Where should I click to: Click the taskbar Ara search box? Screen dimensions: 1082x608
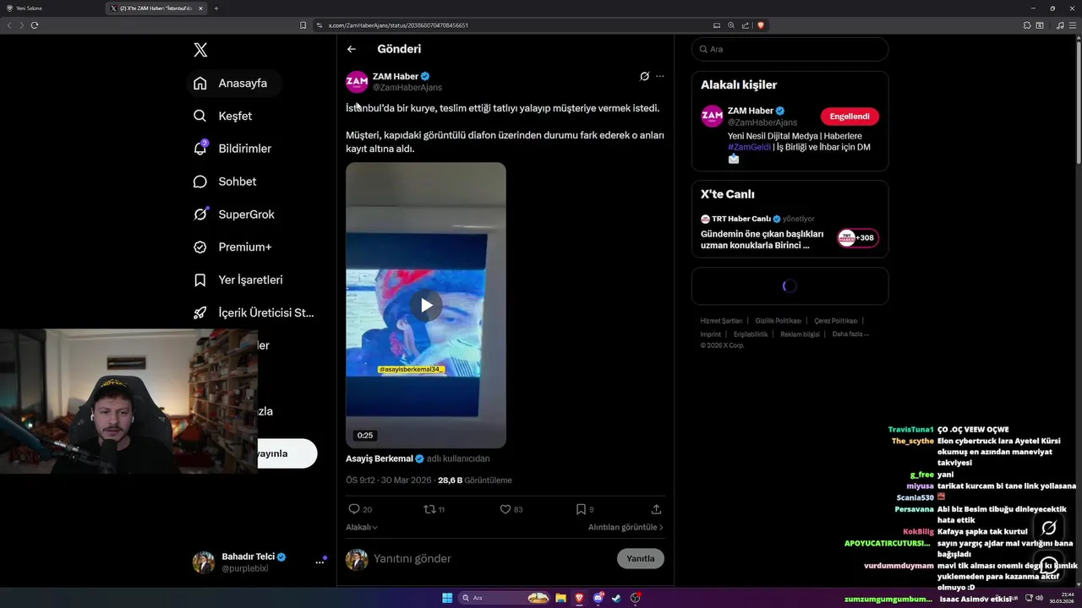pos(505,598)
